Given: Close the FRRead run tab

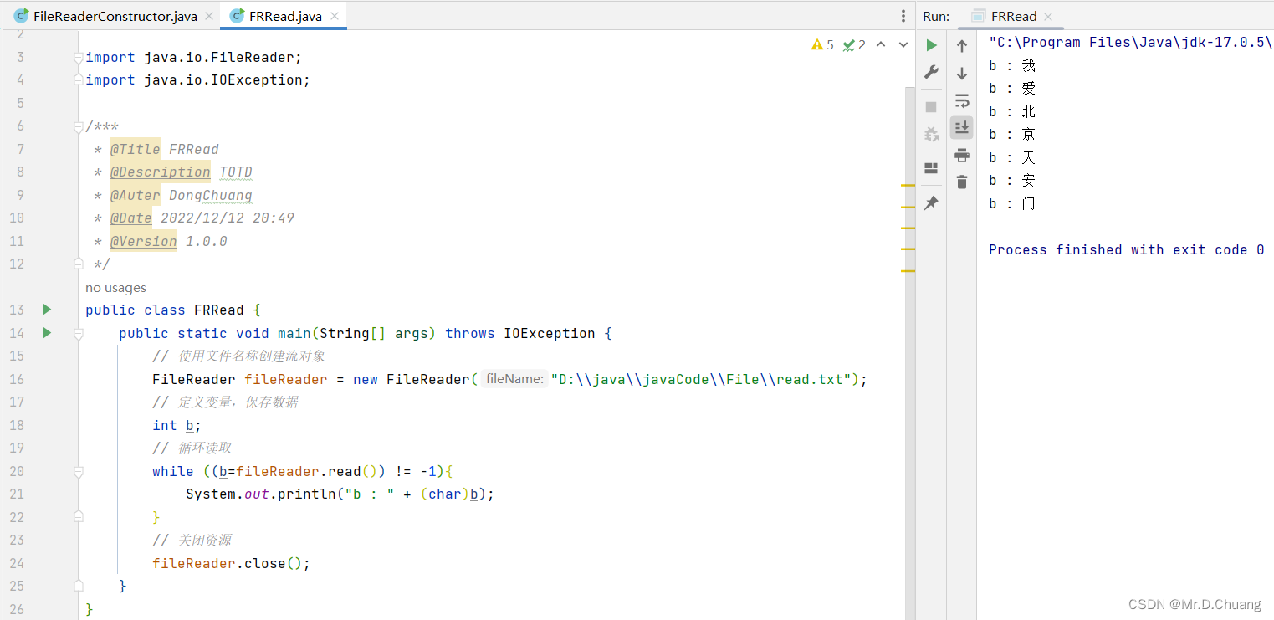Looking at the screenshot, I should click(x=1048, y=16).
